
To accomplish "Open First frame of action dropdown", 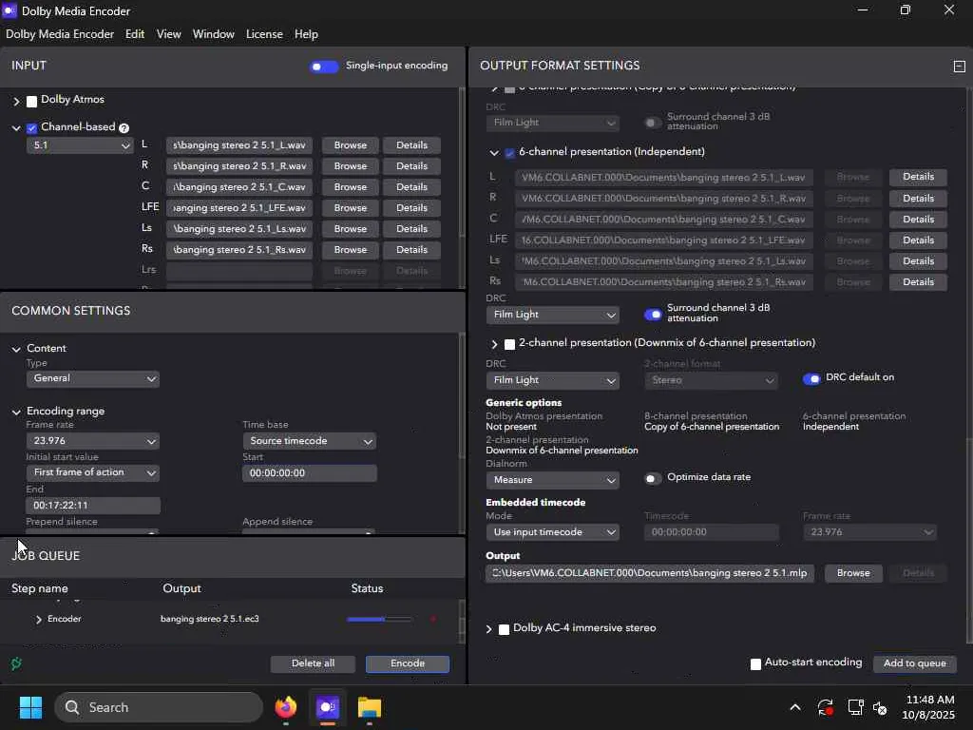I will tap(92, 472).
